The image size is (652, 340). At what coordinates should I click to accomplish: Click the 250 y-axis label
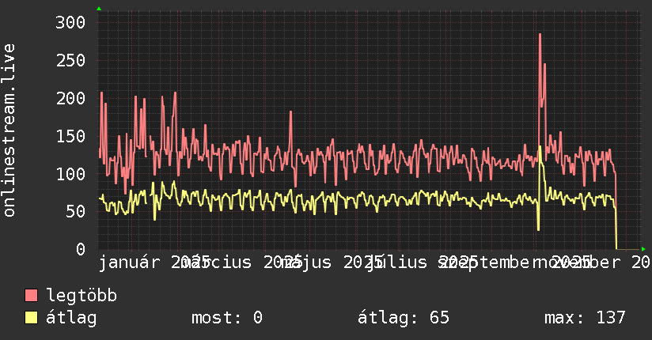pos(70,60)
